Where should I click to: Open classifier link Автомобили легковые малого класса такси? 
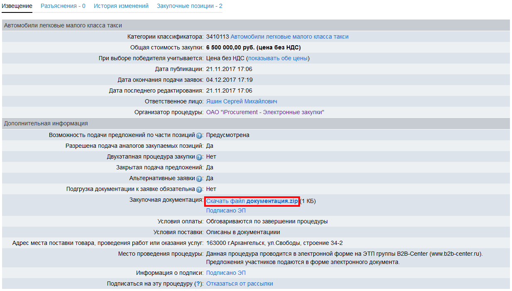tap(289, 37)
